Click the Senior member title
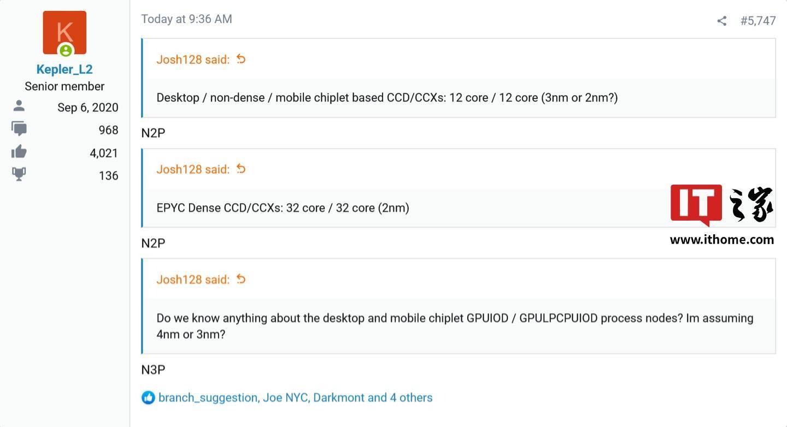The height and width of the screenshot is (427, 787). 64,86
